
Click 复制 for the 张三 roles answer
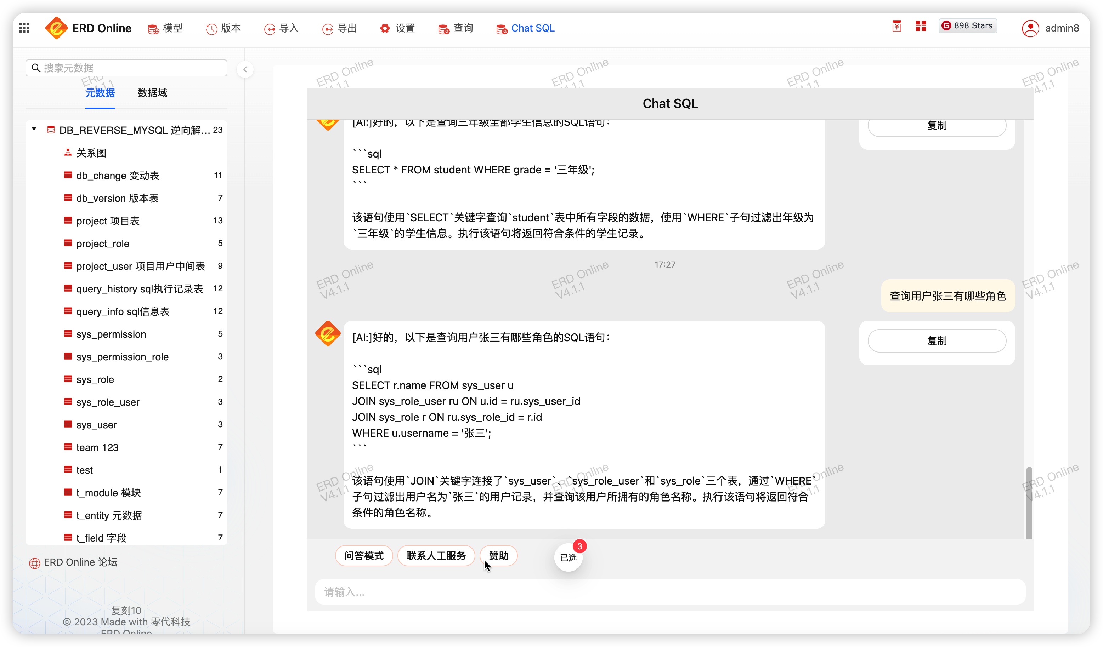937,341
